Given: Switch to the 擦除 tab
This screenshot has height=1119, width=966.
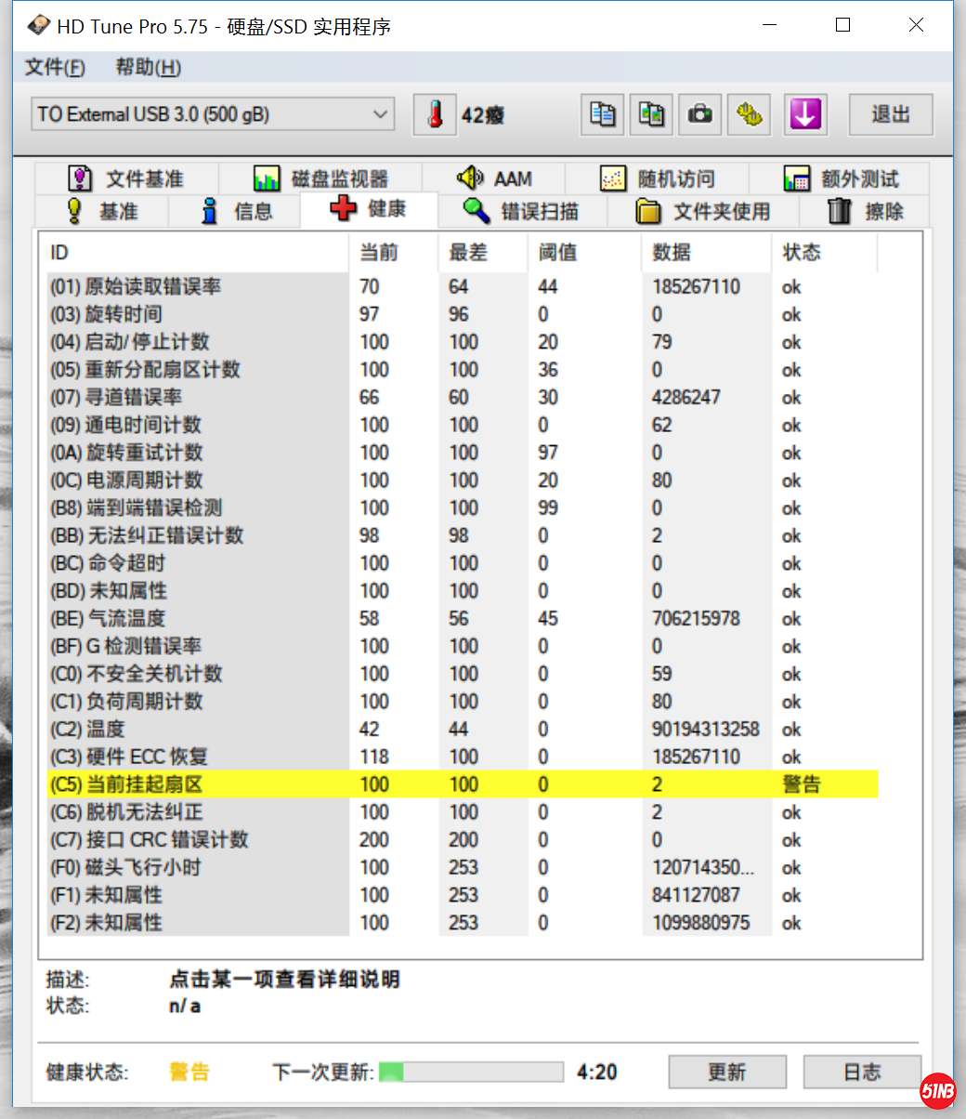Looking at the screenshot, I should (865, 212).
